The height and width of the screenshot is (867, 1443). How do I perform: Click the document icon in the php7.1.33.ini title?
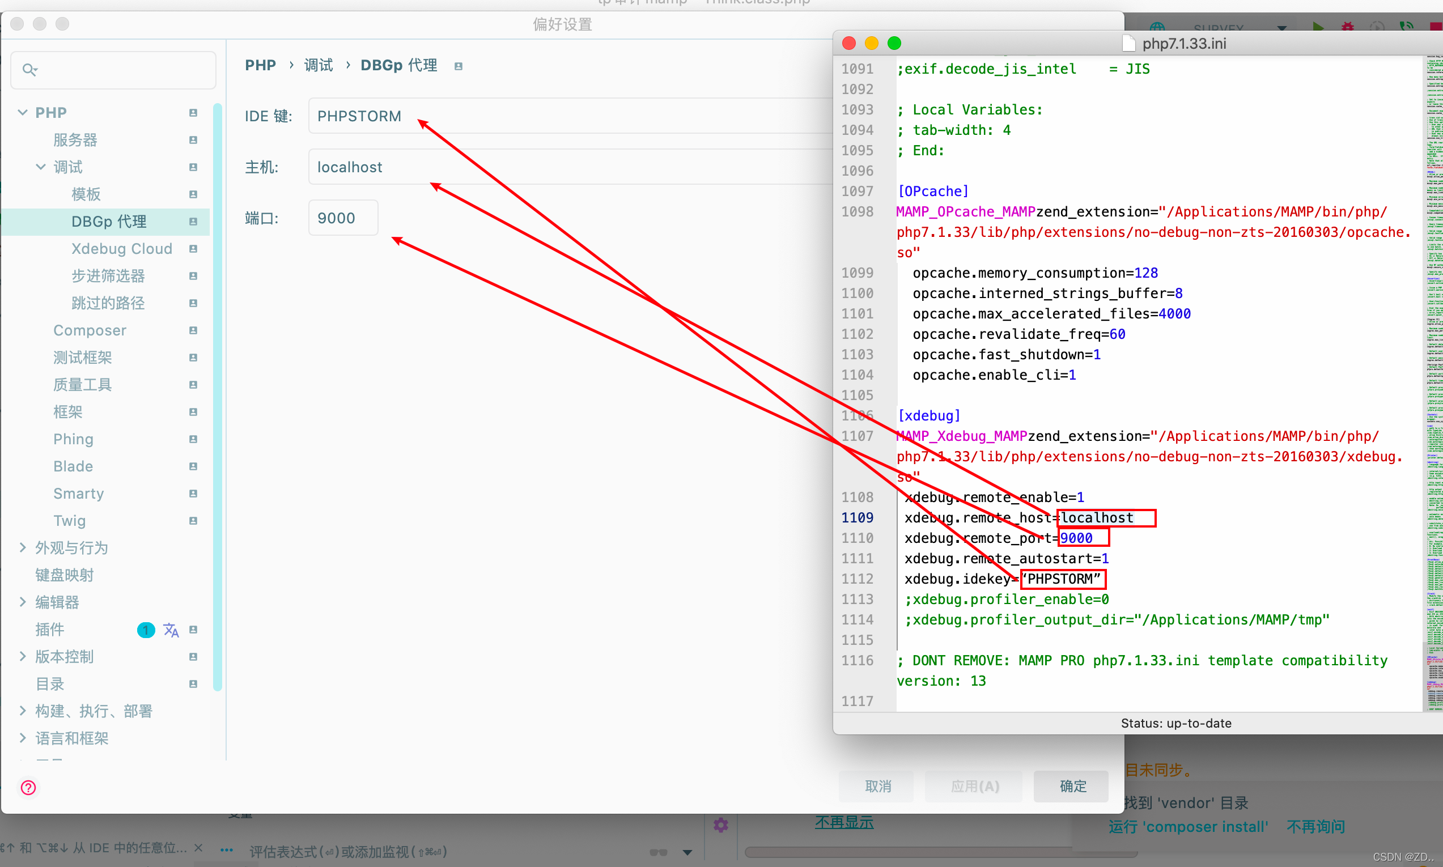(x=1128, y=44)
